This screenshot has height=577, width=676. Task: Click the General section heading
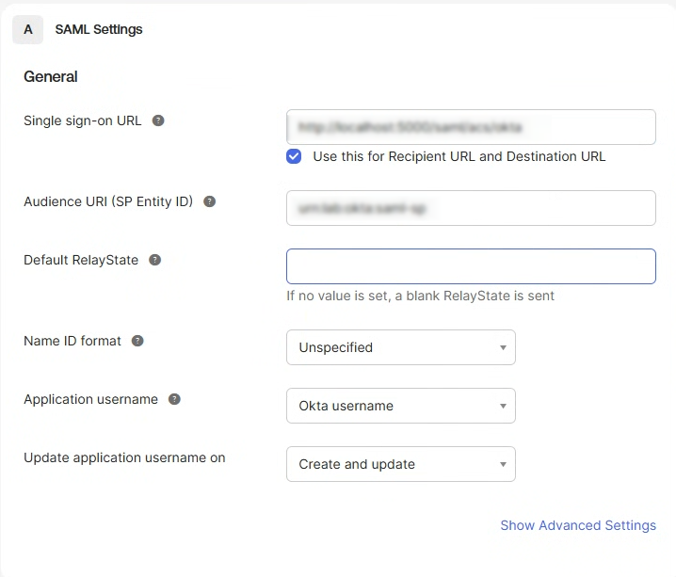coord(51,76)
